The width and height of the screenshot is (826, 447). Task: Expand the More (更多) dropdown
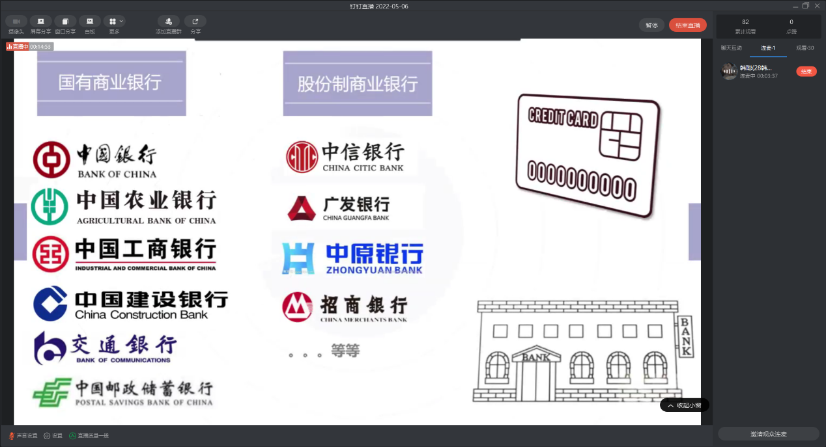click(x=115, y=21)
